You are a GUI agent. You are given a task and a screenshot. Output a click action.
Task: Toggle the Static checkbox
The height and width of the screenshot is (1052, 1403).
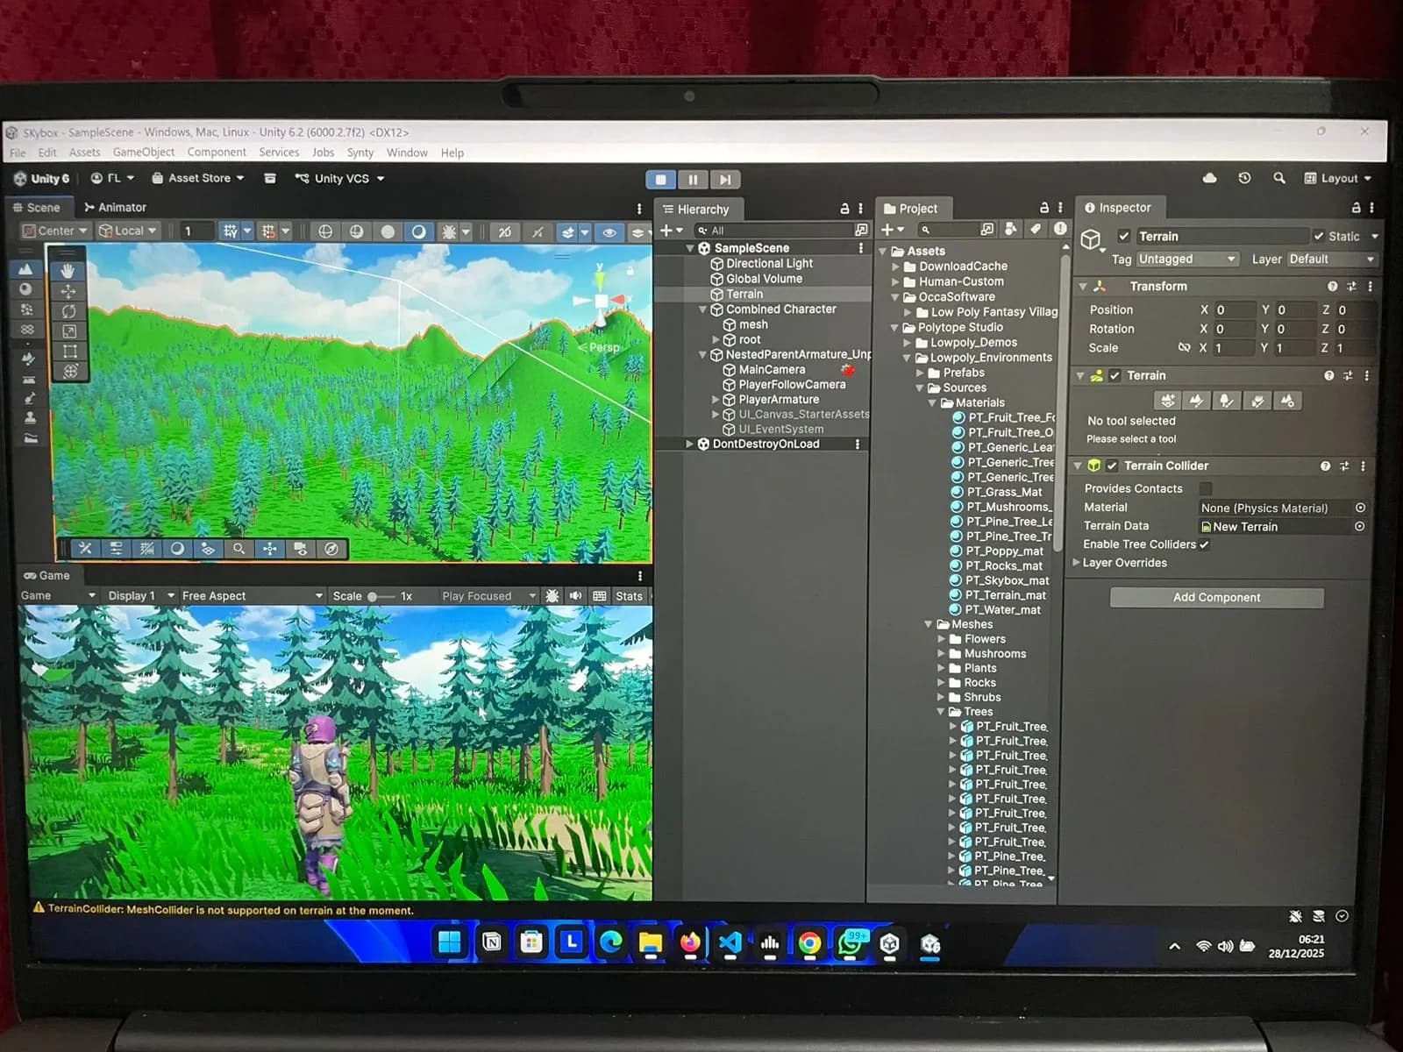[x=1319, y=236]
